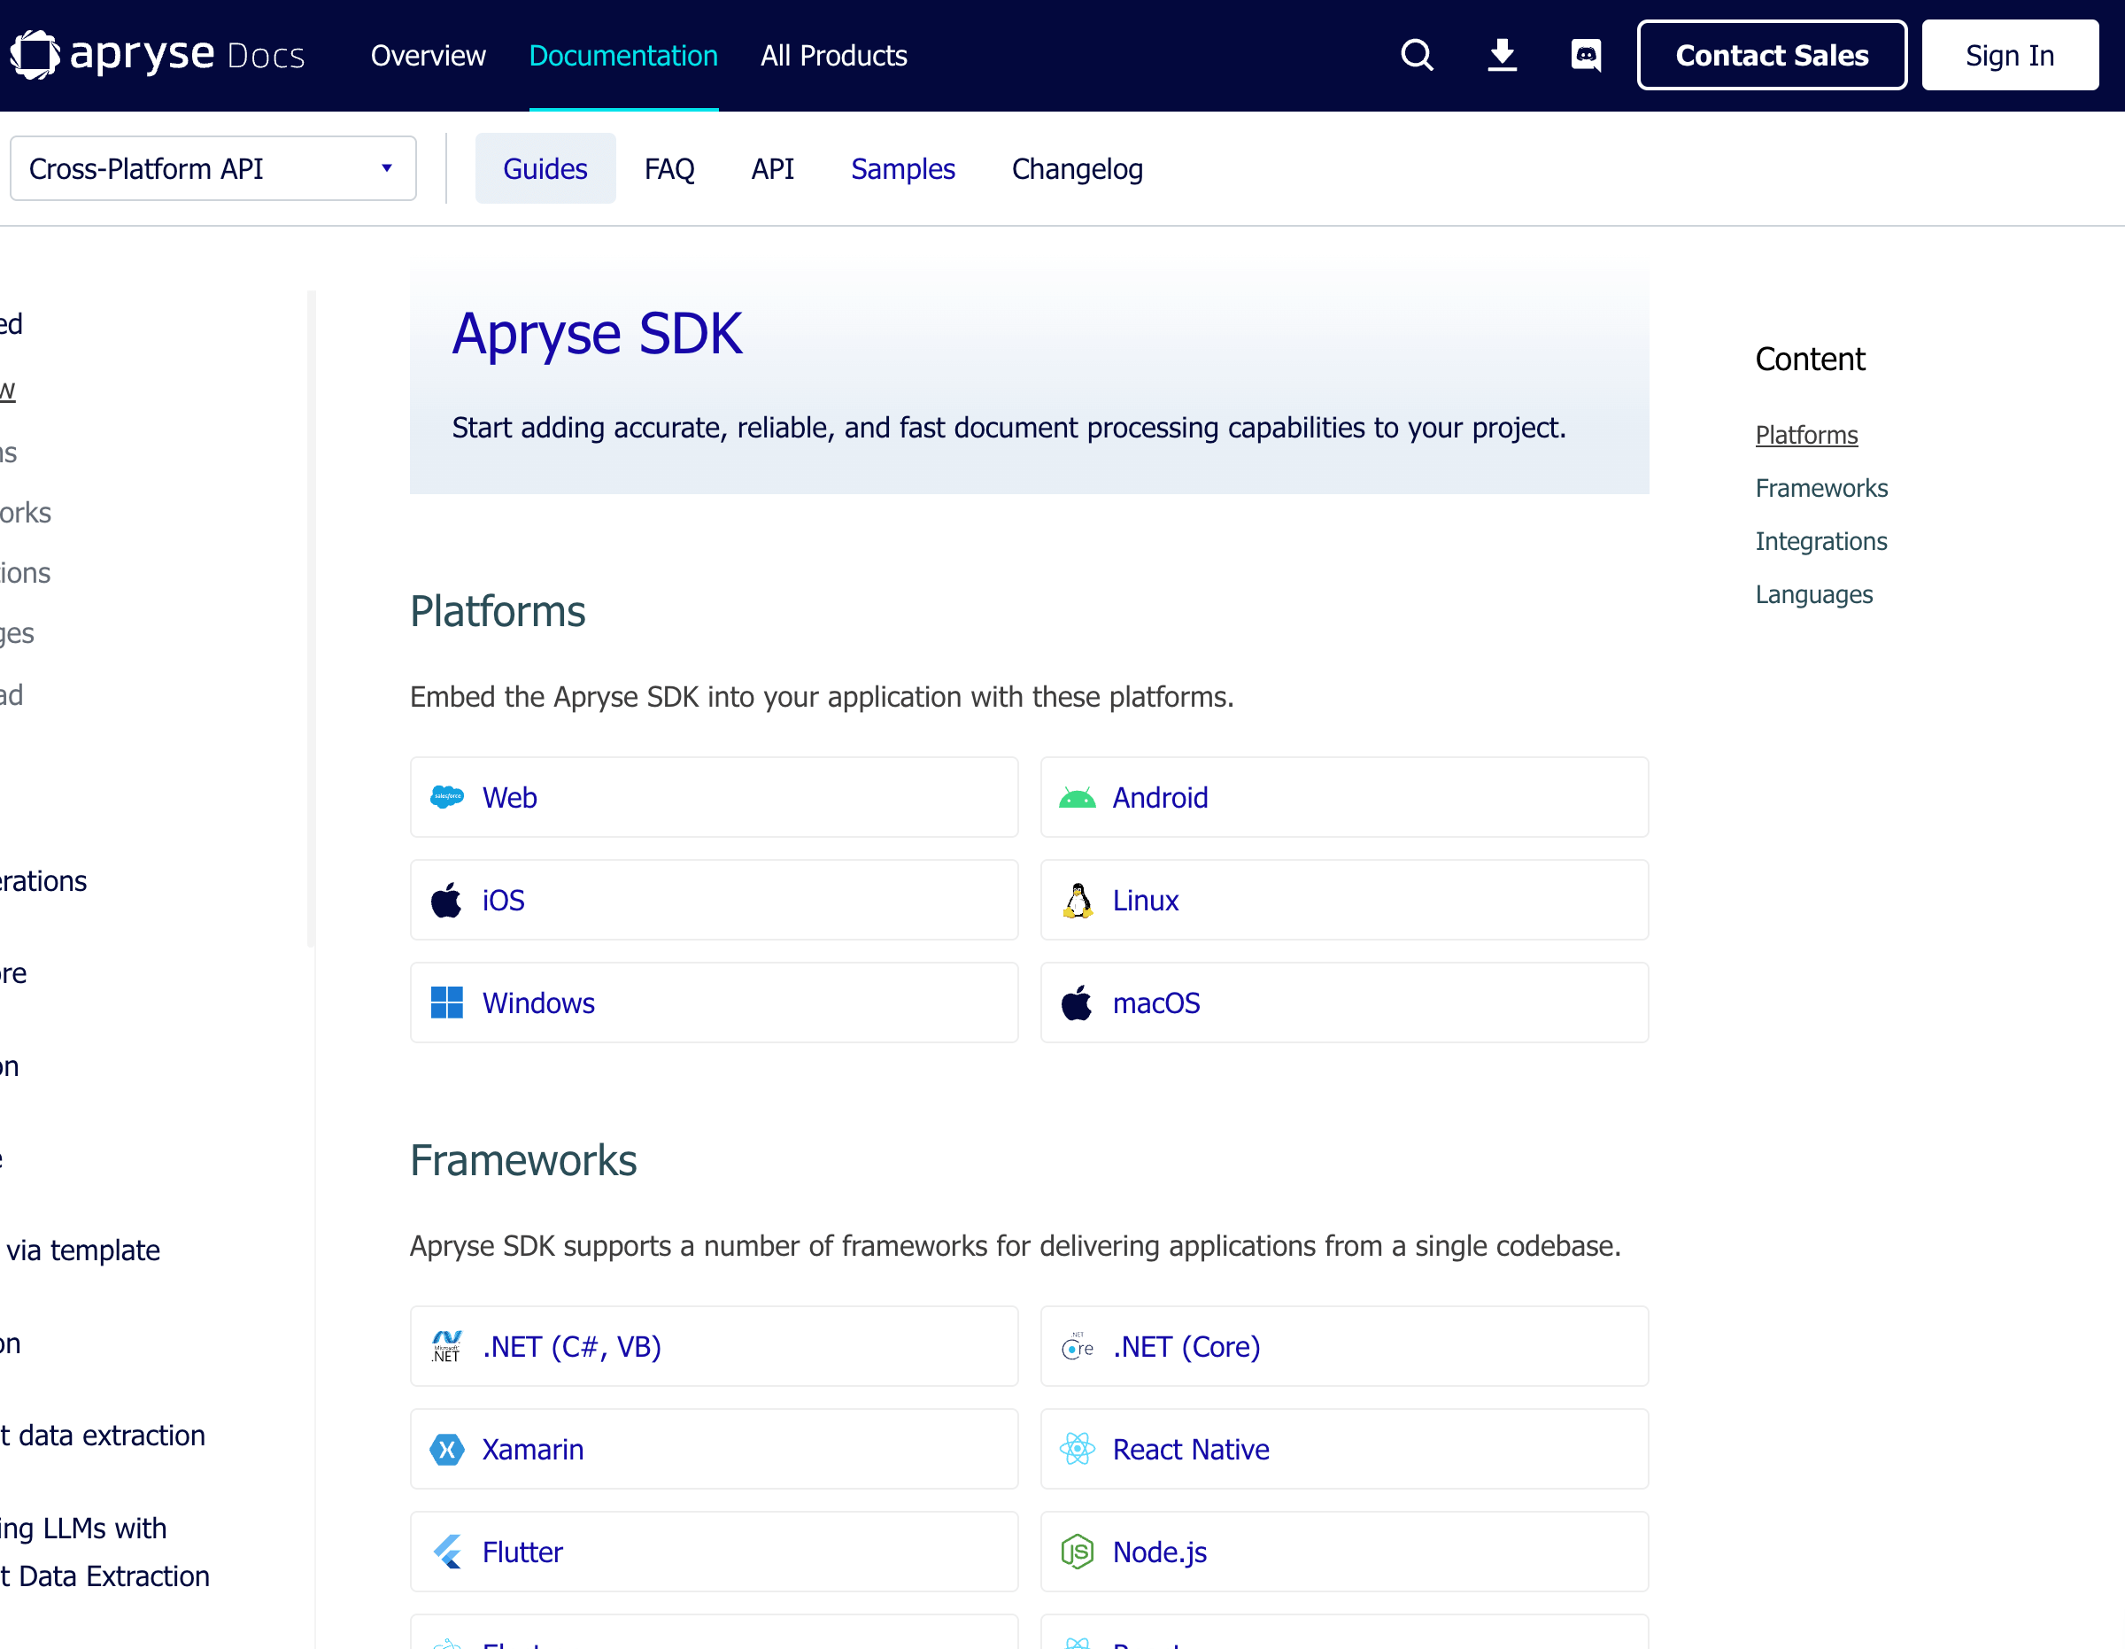Click the React Native atom icon
Image resolution: width=2125 pixels, height=1649 pixels.
tap(1077, 1450)
